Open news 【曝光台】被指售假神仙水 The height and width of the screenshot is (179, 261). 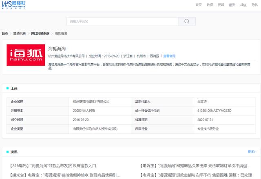coord(65,175)
